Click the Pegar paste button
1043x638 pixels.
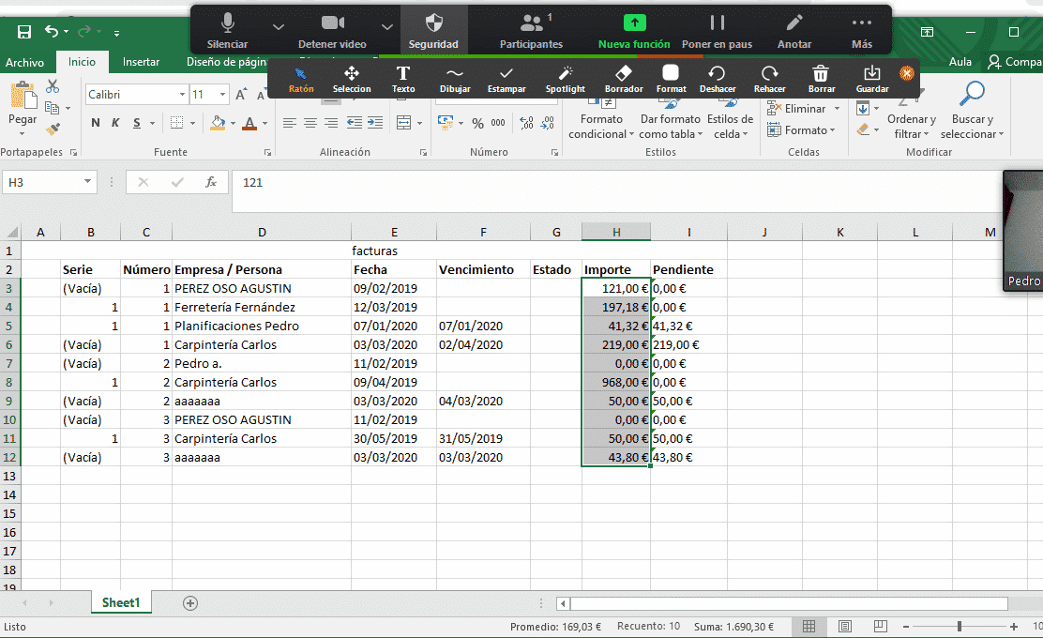[x=23, y=106]
